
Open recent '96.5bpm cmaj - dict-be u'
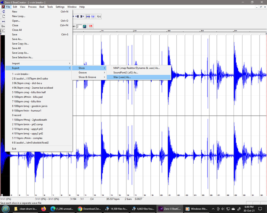(39, 83)
